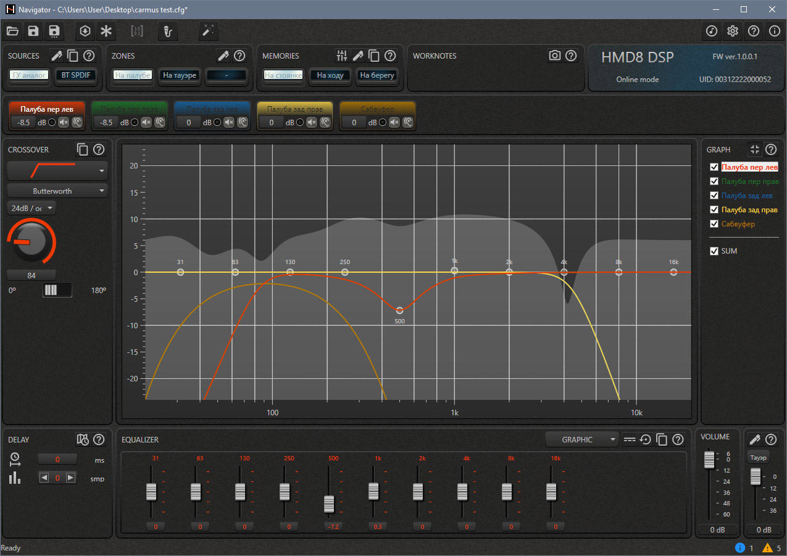Open the Memories mixer sliders icon

(342, 56)
